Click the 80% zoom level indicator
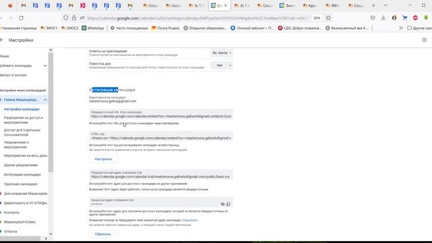This screenshot has width=432, height=243. click(317, 18)
